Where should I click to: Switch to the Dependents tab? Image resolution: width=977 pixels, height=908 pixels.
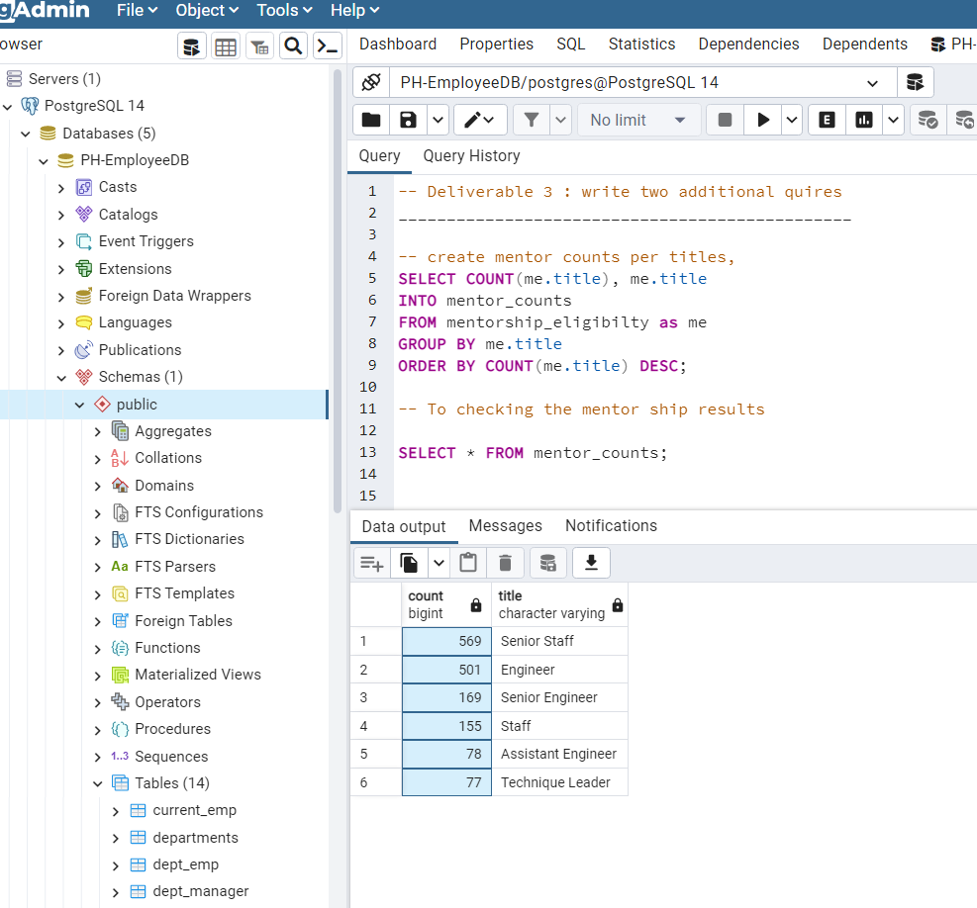tap(865, 45)
